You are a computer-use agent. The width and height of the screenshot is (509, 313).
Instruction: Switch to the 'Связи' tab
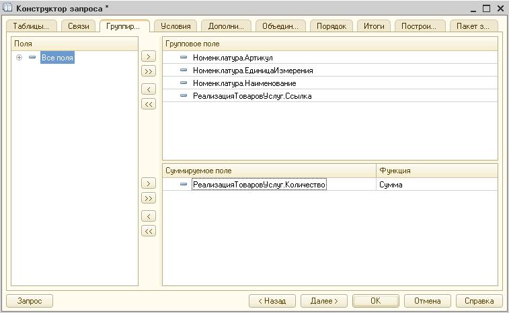coord(79,26)
